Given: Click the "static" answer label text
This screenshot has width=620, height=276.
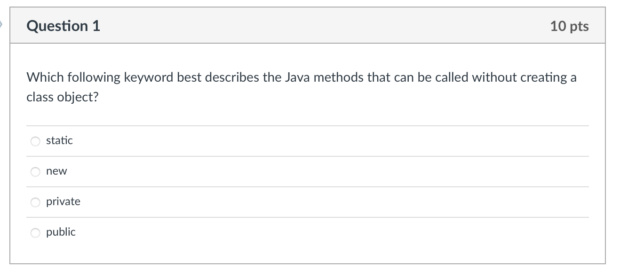Looking at the screenshot, I should point(59,140).
